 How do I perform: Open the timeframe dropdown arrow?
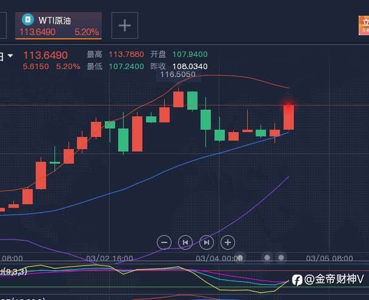tap(10, 56)
